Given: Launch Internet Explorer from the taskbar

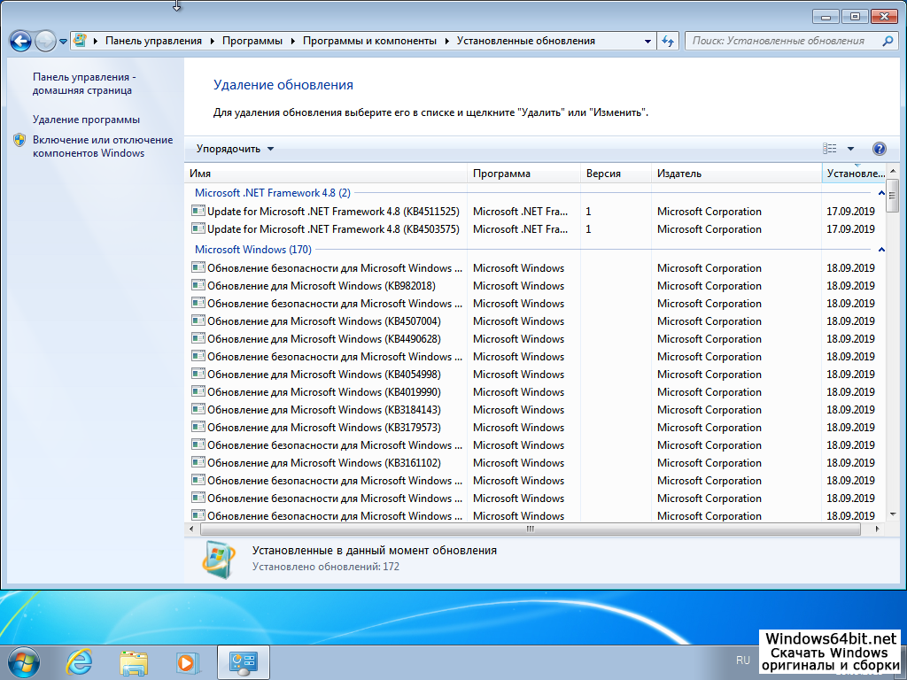Looking at the screenshot, I should (x=80, y=661).
